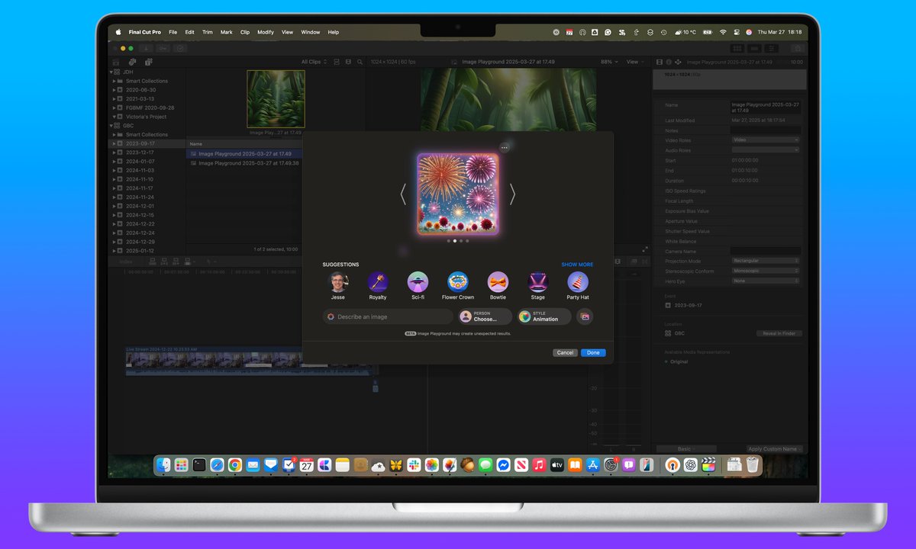Open the Window menu
The image size is (916, 549).
(310, 32)
